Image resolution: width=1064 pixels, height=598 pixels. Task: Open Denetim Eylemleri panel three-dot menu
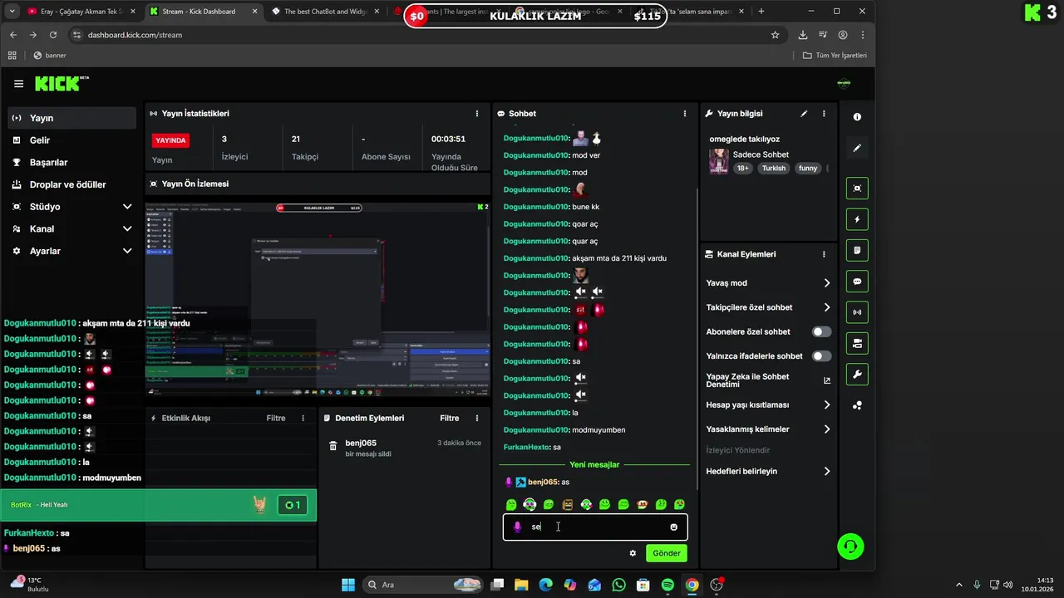click(x=477, y=419)
